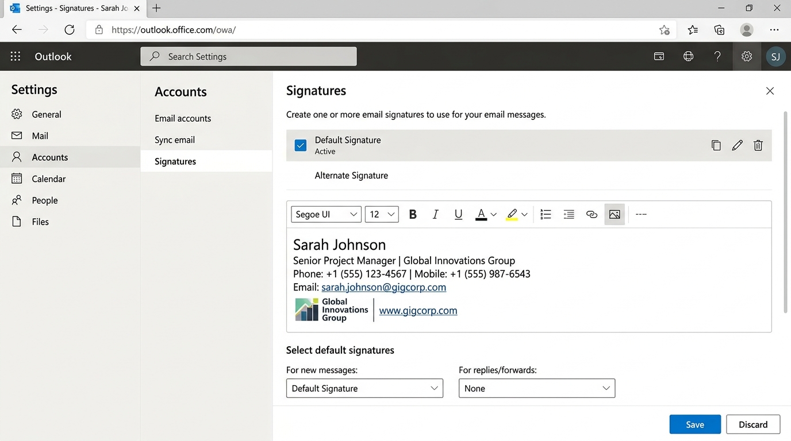Viewport: 791px width, 441px height.
Task: Open the browser profile icon
Action: click(747, 30)
